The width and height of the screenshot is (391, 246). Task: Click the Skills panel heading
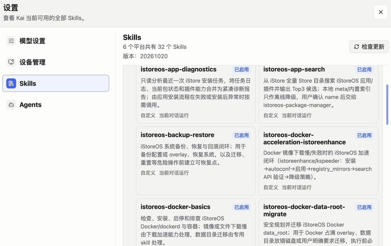click(x=132, y=37)
